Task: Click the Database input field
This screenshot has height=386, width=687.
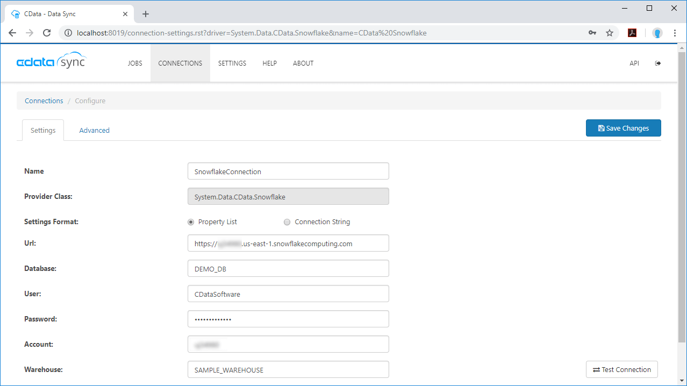Action: click(x=288, y=269)
